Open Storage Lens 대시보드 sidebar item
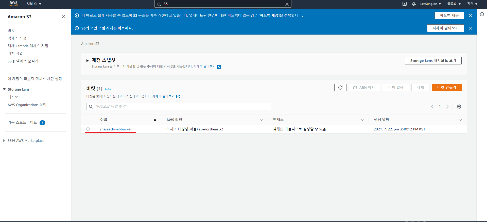487x222 pixels. coord(15,97)
